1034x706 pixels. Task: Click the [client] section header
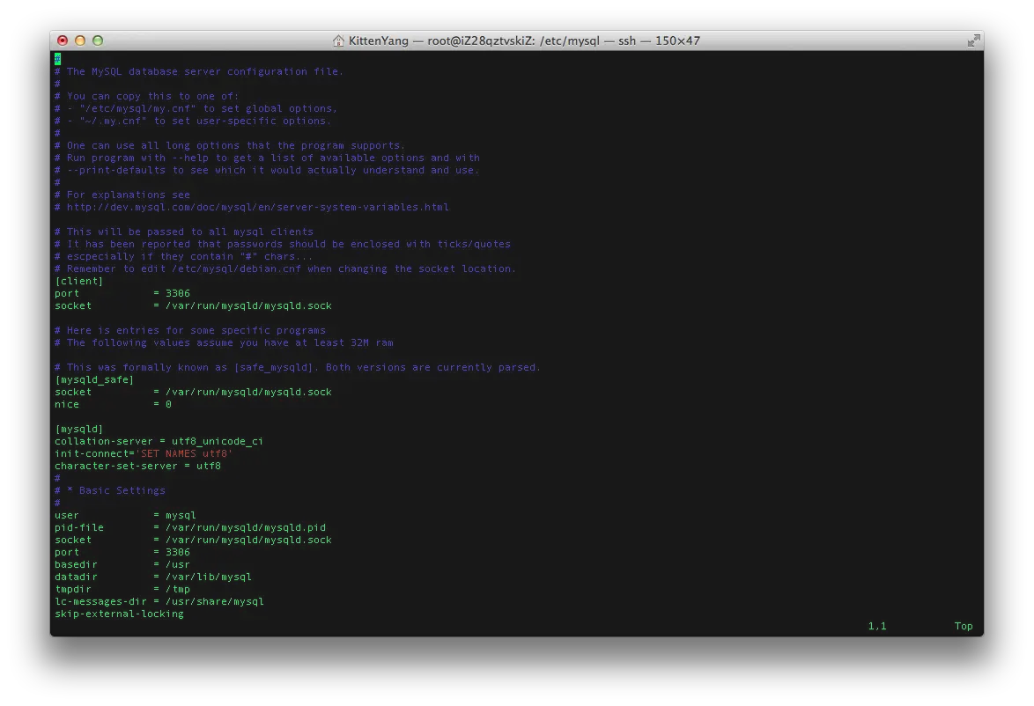coord(79,282)
